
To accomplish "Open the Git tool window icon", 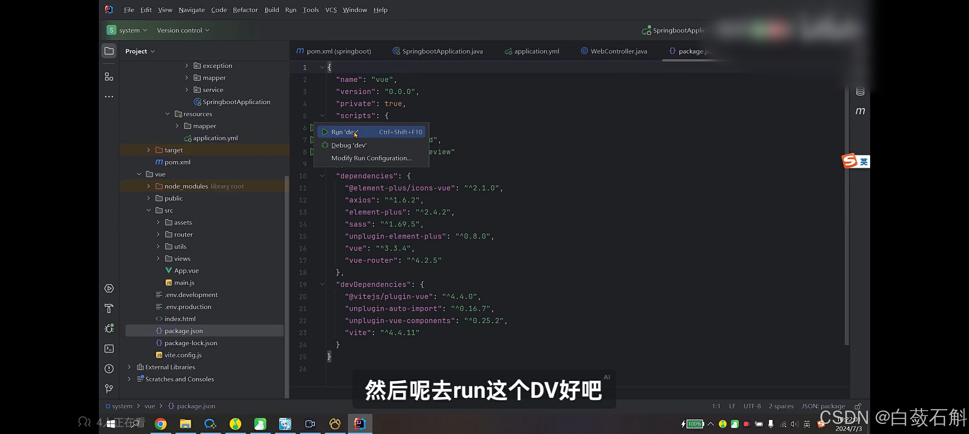I will pyautogui.click(x=109, y=389).
